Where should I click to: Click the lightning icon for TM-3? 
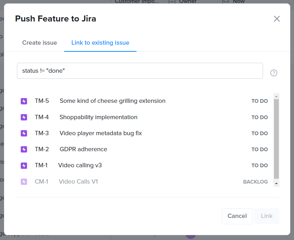point(24,133)
